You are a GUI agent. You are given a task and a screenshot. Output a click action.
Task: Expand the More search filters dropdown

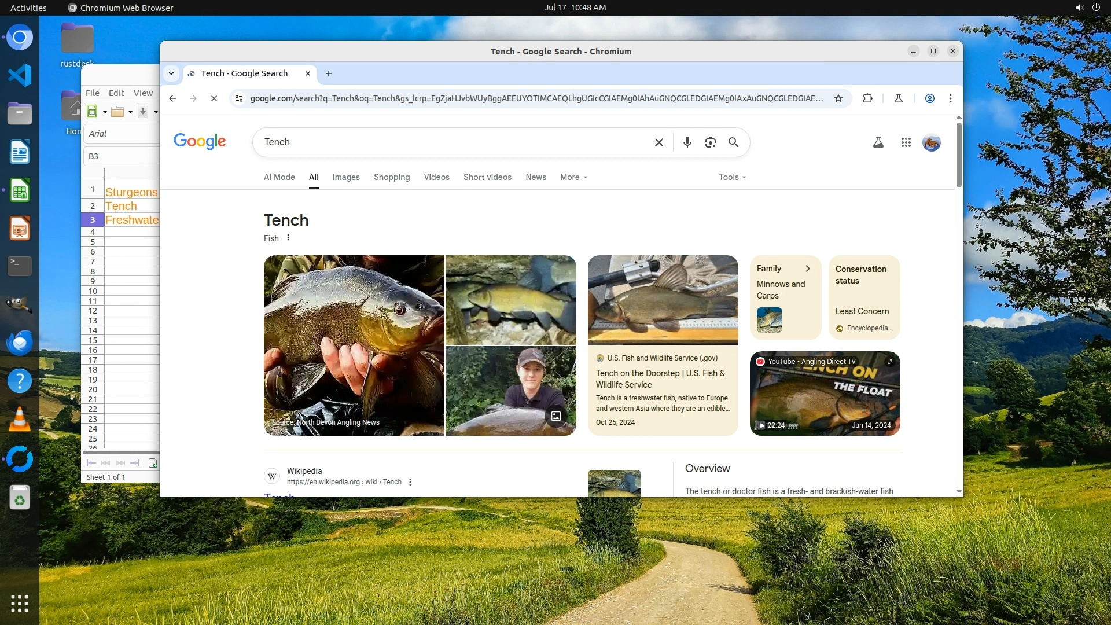[573, 177]
